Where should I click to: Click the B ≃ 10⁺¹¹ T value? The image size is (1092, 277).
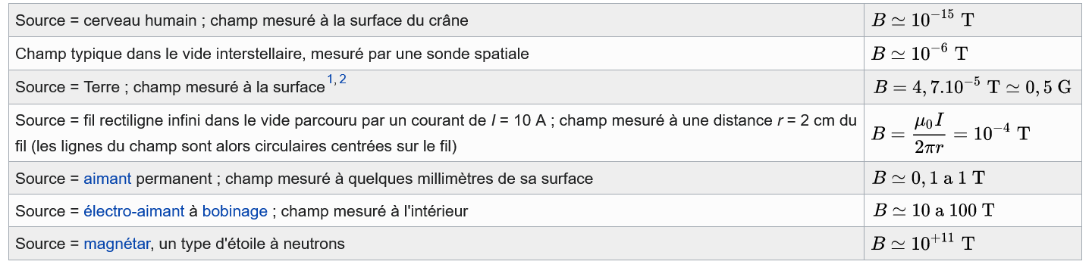click(x=923, y=243)
